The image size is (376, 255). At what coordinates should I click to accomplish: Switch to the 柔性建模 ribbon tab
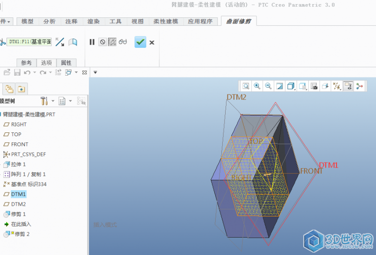166,21
